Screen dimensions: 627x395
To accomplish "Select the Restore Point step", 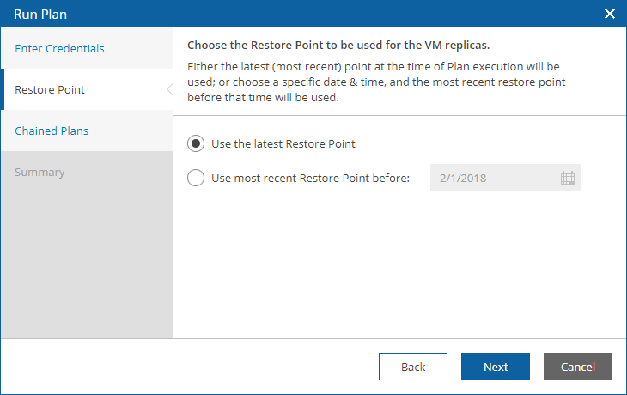I will coord(50,89).
